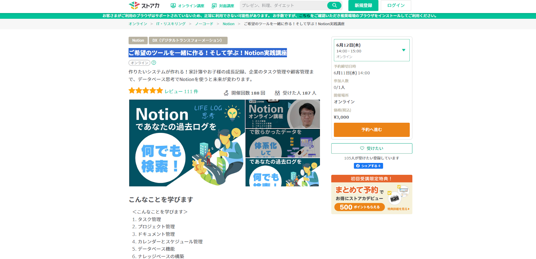536x259 pixels.
Task: Go to Notion breadcrumb link
Action: click(x=228, y=24)
